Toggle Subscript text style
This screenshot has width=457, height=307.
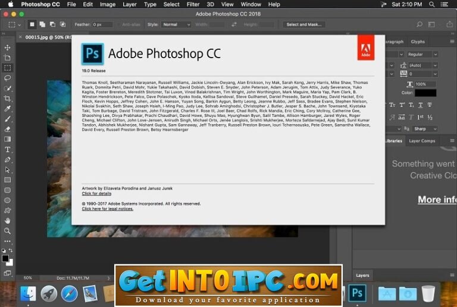[x=411, y=105]
